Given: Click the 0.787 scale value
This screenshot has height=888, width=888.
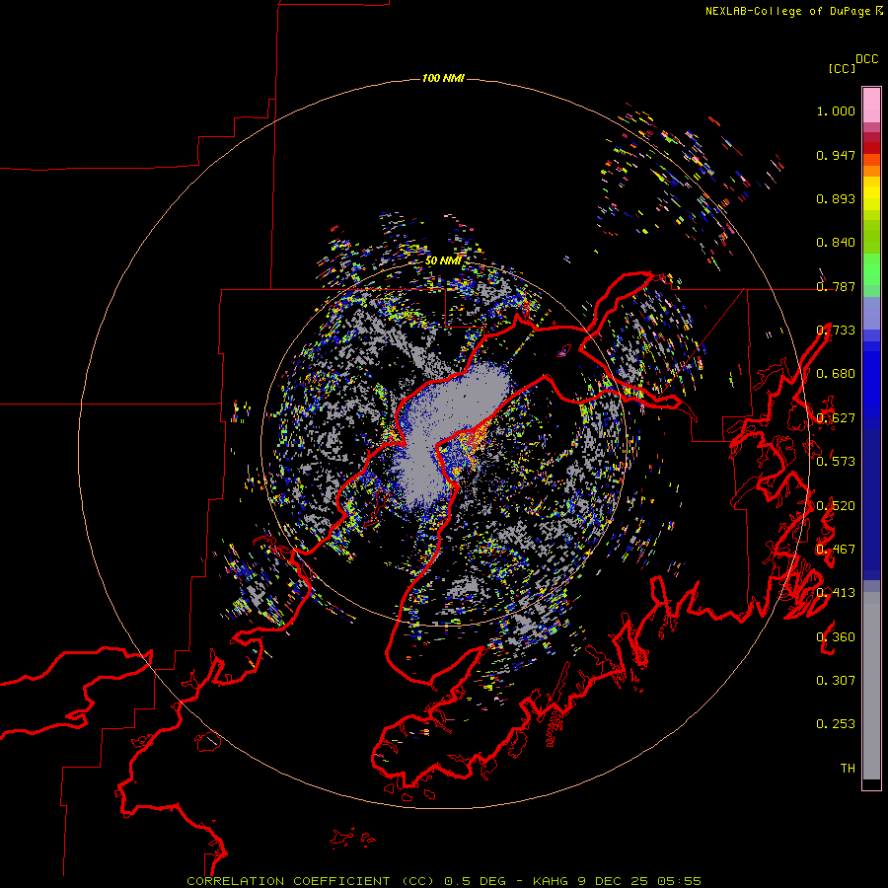Looking at the screenshot, I should (x=836, y=286).
